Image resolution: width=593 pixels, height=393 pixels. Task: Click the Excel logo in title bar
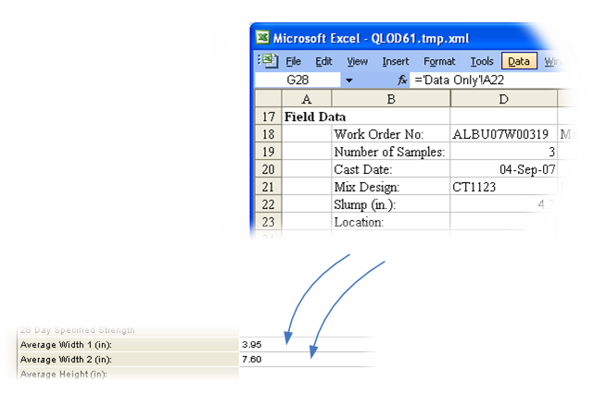[x=264, y=38]
